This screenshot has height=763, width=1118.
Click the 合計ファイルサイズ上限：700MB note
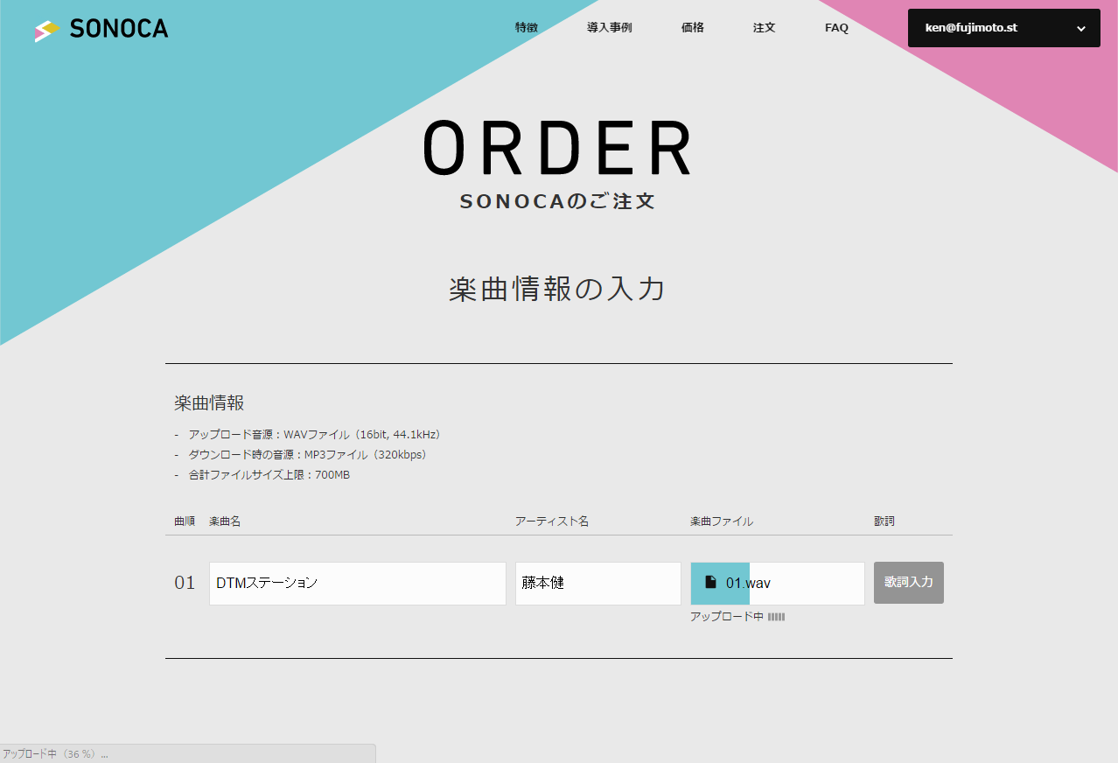tap(269, 475)
